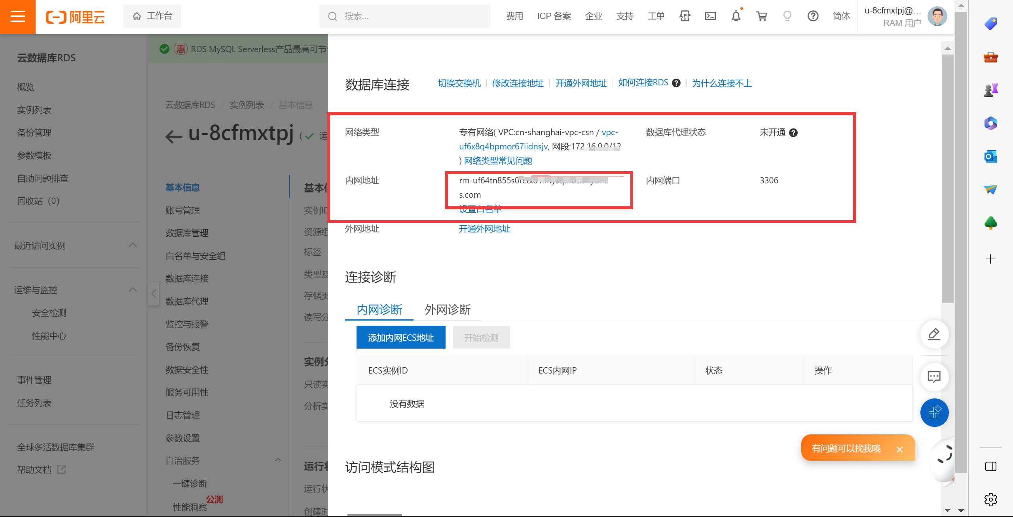
Task: Open the 企业 menu
Action: click(594, 16)
